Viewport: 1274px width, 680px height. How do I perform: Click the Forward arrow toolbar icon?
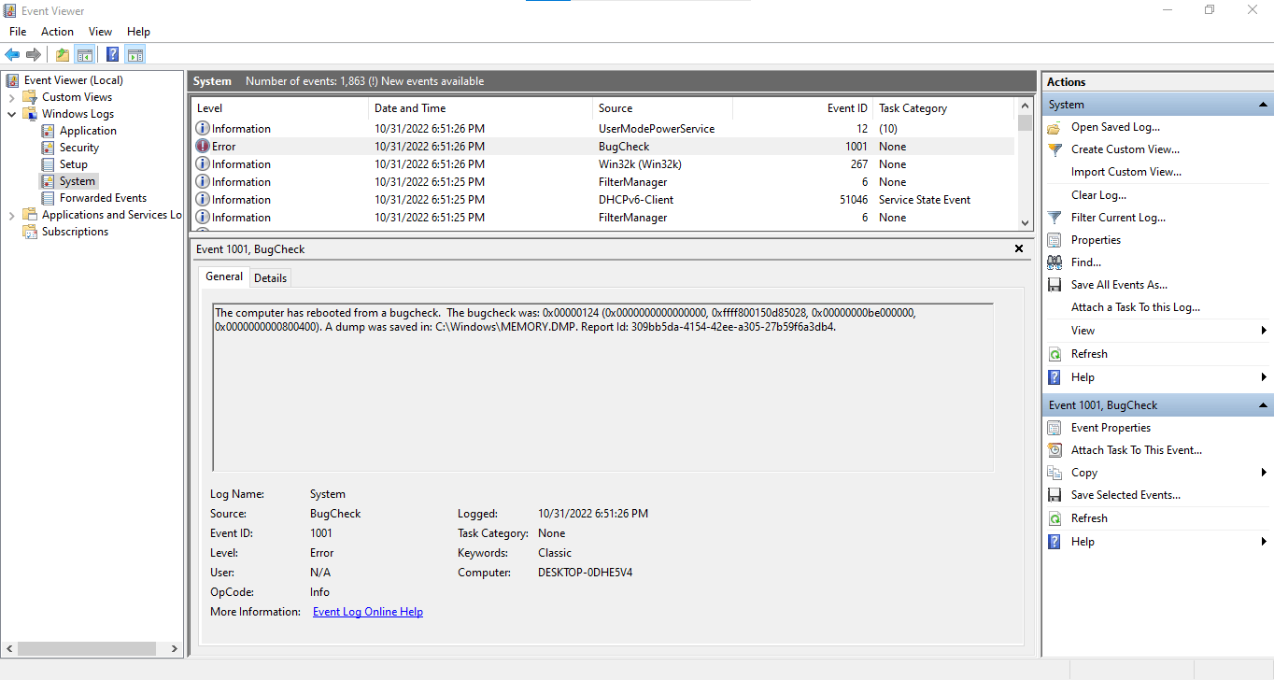coord(34,54)
